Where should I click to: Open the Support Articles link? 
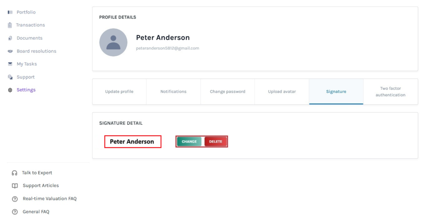tap(41, 186)
